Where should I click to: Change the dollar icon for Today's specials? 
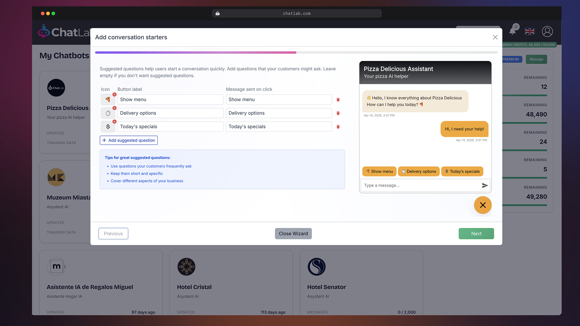point(108,127)
